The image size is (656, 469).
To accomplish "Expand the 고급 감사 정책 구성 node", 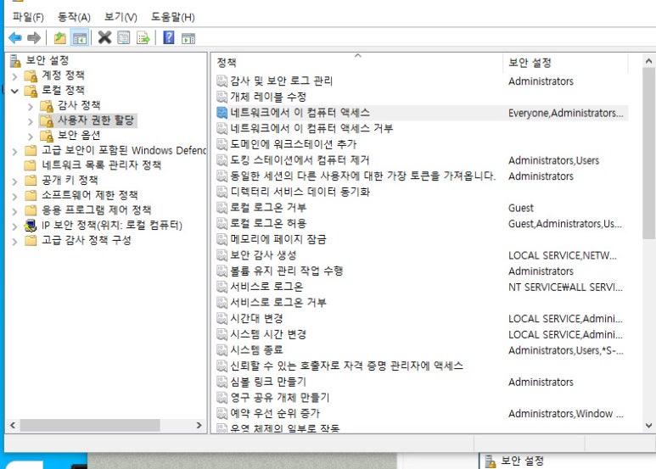I will pyautogui.click(x=14, y=241).
